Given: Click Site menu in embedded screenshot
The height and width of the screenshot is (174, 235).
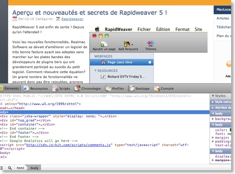Looking at the screenshot, I should click(198, 29).
